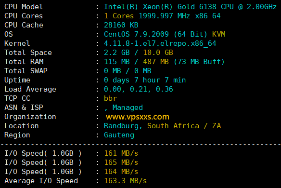Select ', Managed' ISP value
Screen dimensions: 281x188
pyautogui.click(x=124, y=107)
